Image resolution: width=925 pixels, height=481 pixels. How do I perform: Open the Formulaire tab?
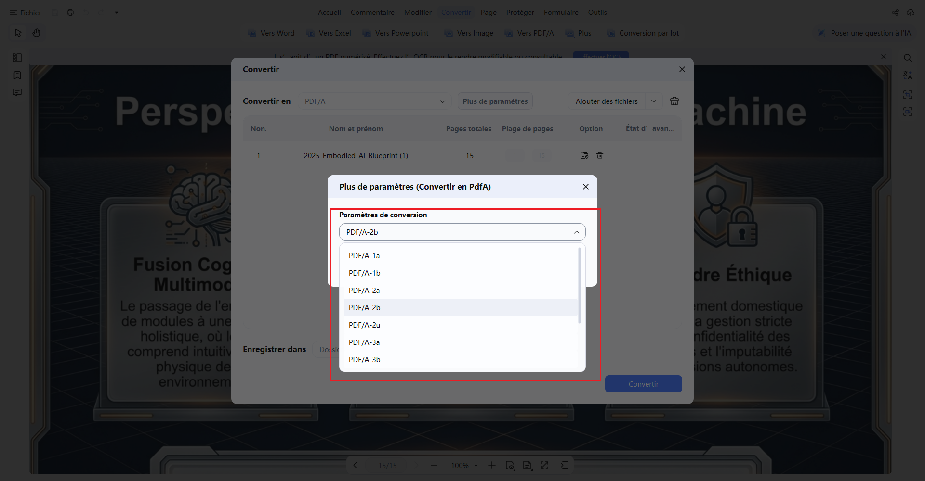[561, 13]
